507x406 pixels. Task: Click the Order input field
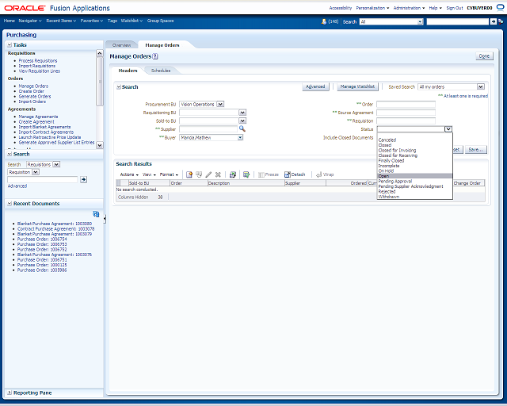tap(406, 104)
